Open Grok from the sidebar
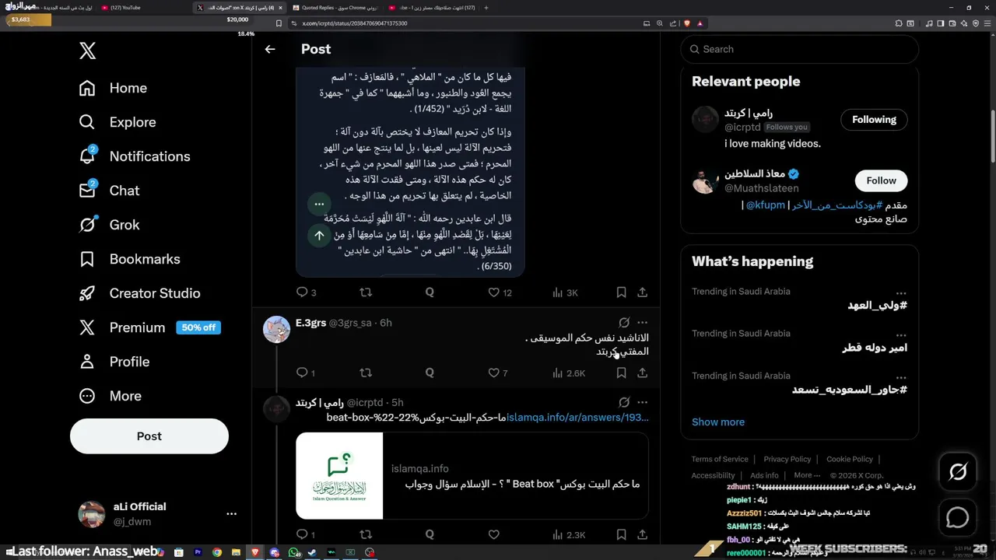This screenshot has height=560, width=996. (109, 225)
